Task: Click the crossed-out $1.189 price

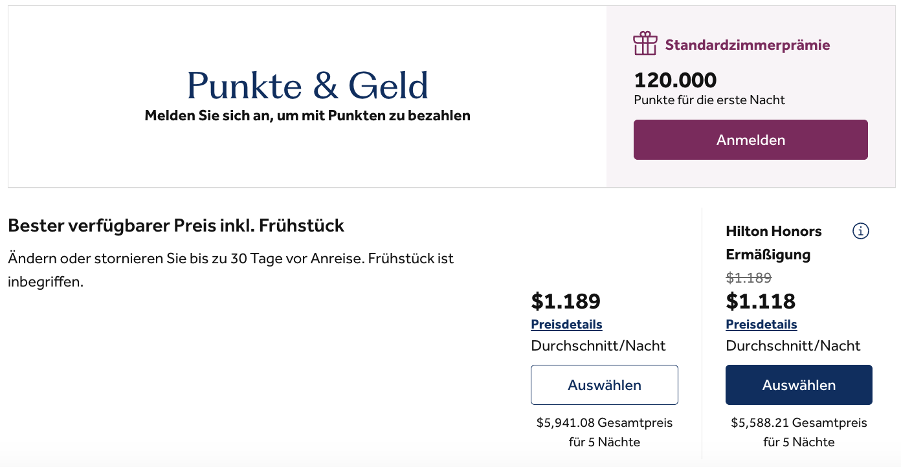Action: pos(748,277)
